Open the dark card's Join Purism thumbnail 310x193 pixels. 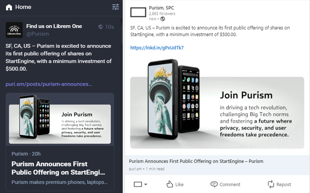click(60, 119)
